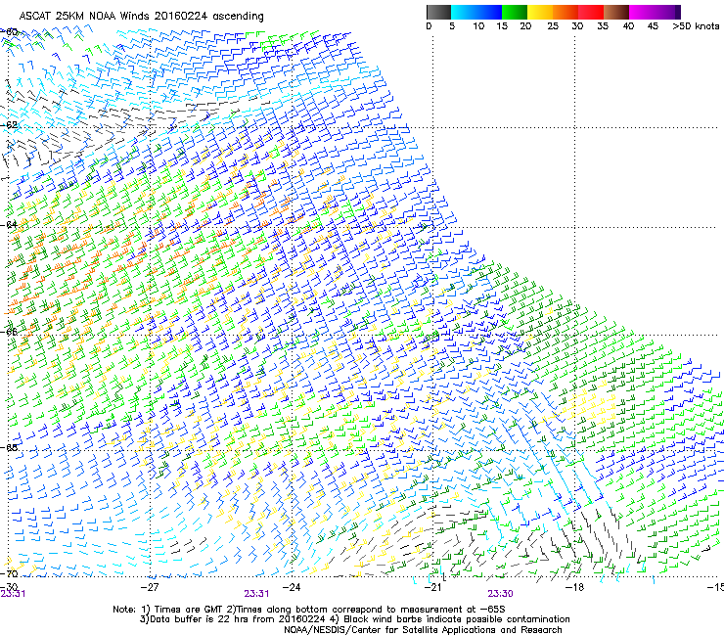Click the magenta 40-45 knots legend swatch
Image resolution: width=724 pixels, height=636 pixels.
[x=642, y=12]
